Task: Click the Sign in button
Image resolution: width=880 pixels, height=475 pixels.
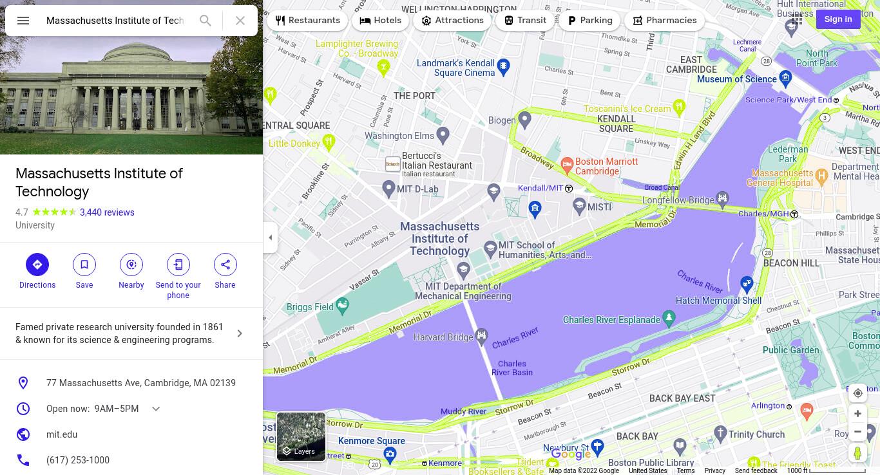Action: 838,19
